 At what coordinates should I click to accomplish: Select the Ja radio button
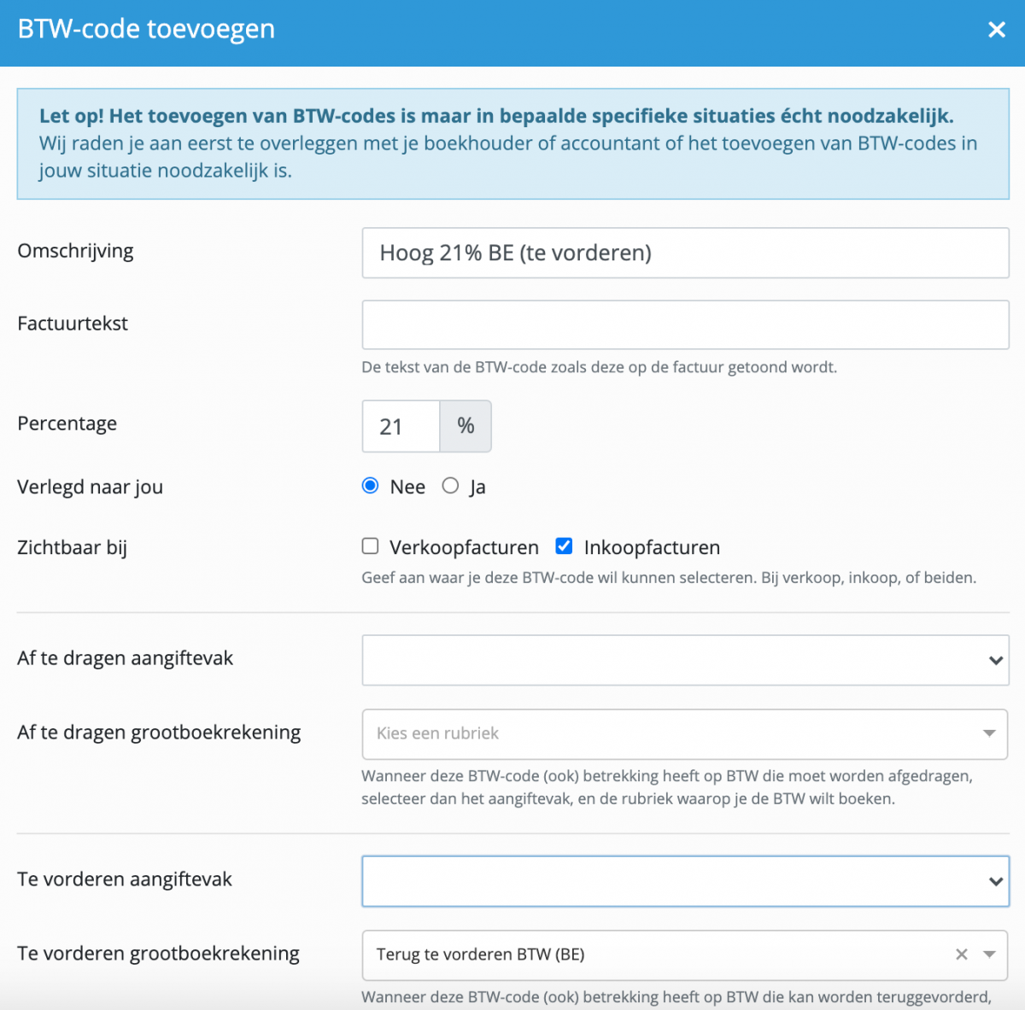point(450,486)
